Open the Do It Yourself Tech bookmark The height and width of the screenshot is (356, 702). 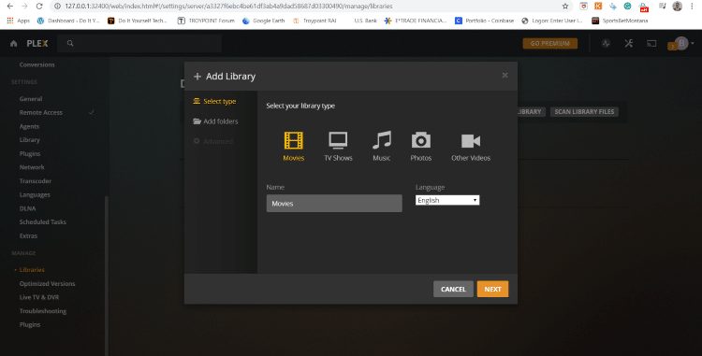pos(137,21)
